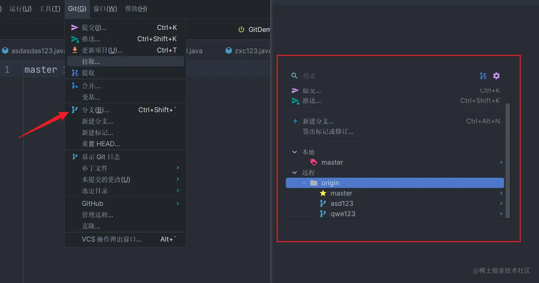Select the commit icon in the Git menu
Screen dimensions: 539x283
click(x=74, y=27)
